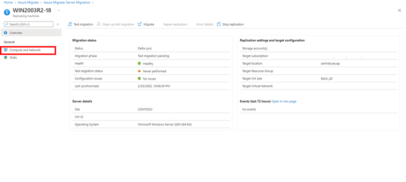
Task: Go to the Home breadcrumb
Action: pos(8,2)
